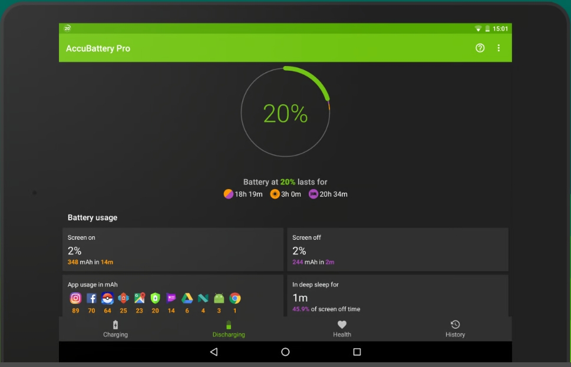Select the Google Drive app icon
Image resolution: width=571 pixels, height=367 pixels.
point(187,298)
